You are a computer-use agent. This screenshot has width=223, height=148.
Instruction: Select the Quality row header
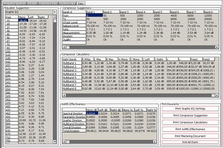pyautogui.click(x=74, y=40)
